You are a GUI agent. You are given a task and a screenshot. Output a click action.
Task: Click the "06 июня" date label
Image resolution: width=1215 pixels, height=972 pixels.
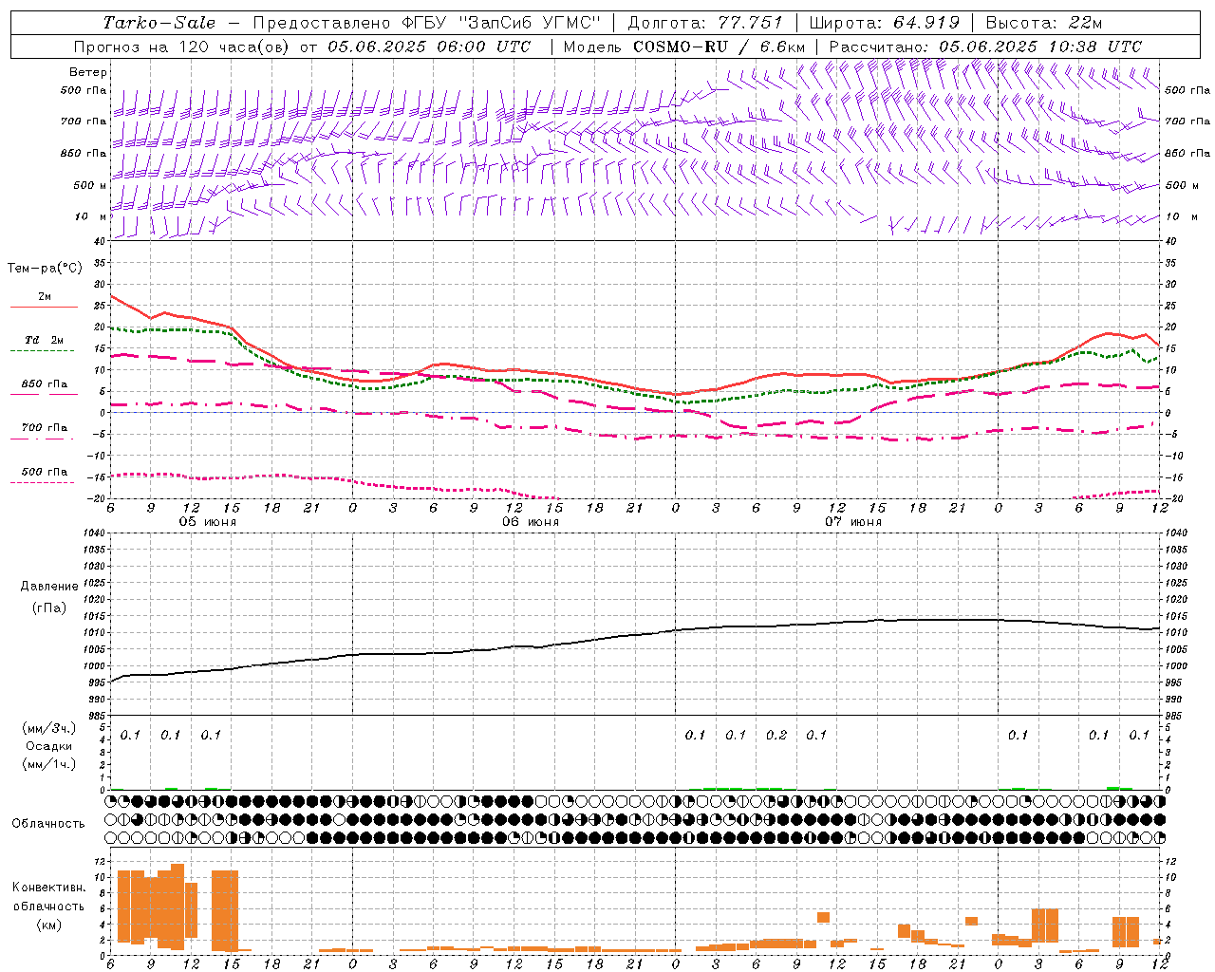point(531,522)
